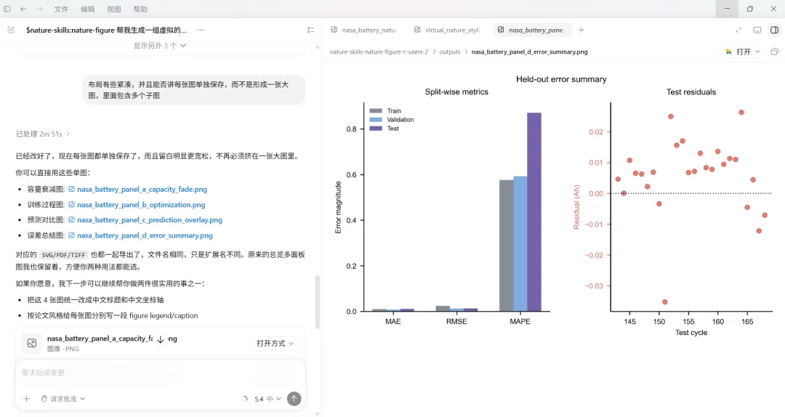Expand the 打开 dropdown chevron
The height and width of the screenshot is (417, 785).
(757, 52)
